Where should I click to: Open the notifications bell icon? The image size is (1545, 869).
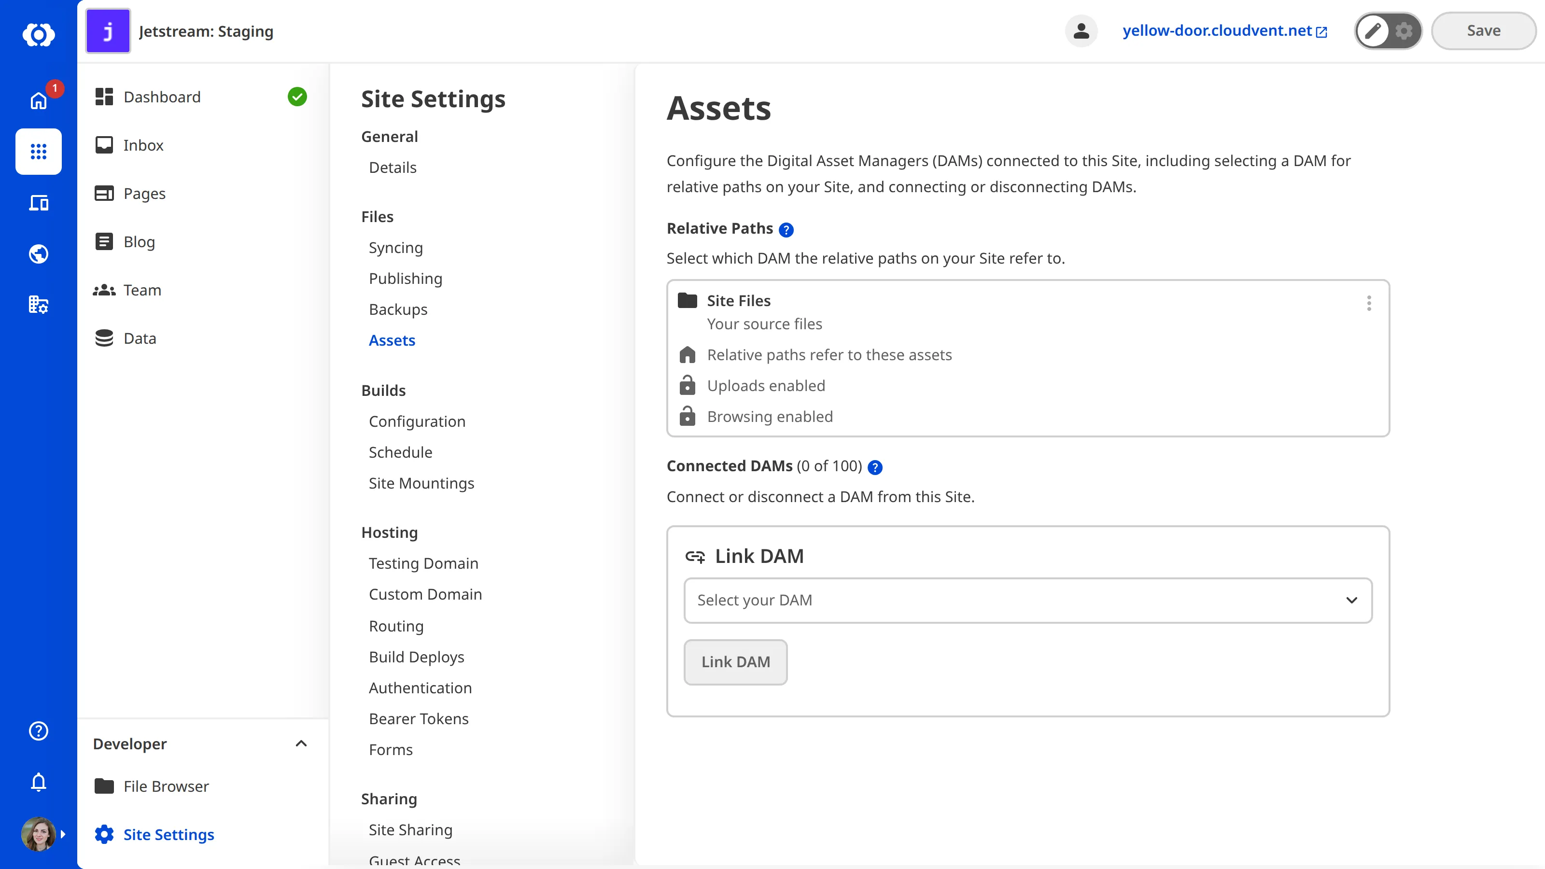(39, 782)
